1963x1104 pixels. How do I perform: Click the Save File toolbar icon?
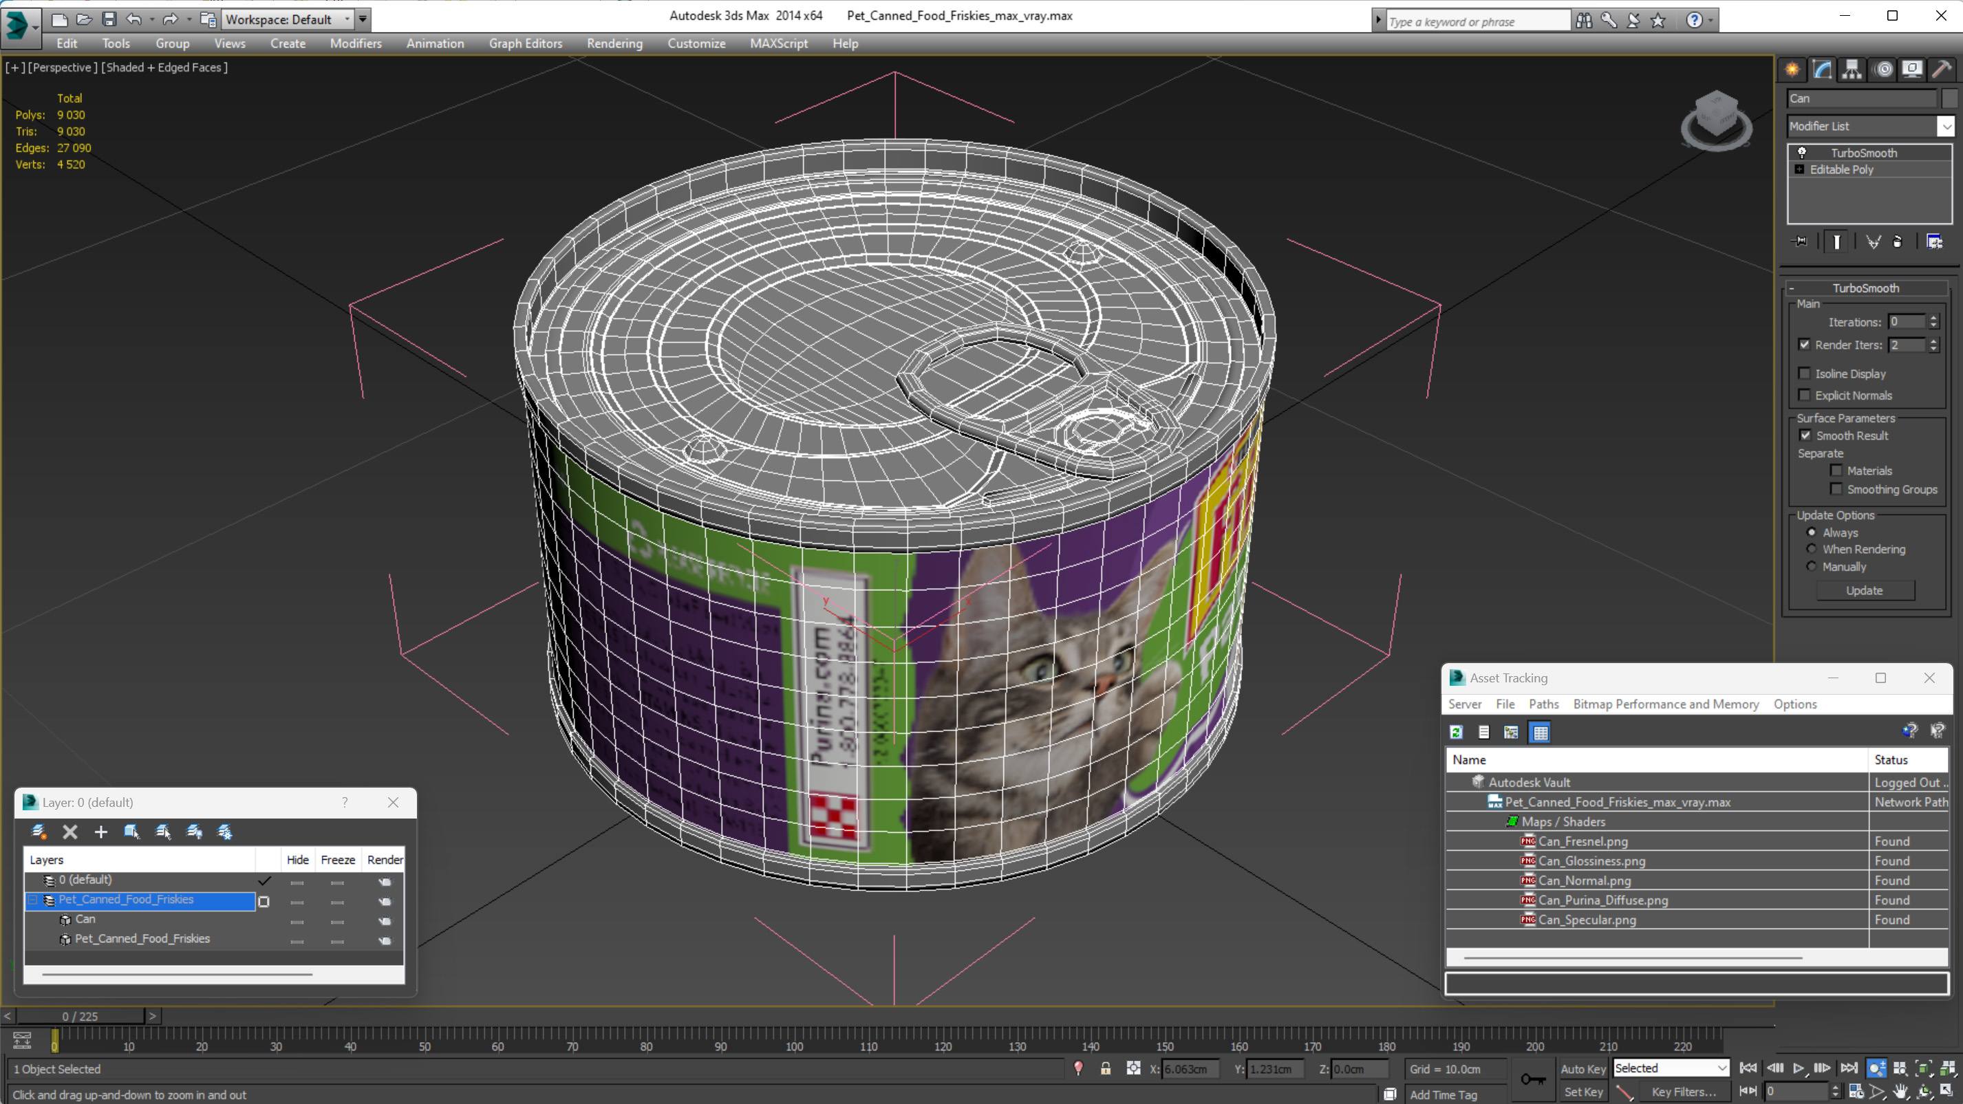point(109,19)
